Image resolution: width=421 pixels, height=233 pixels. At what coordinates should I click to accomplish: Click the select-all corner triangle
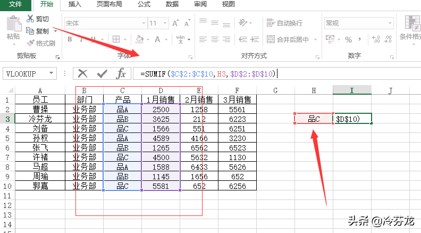point(10,90)
